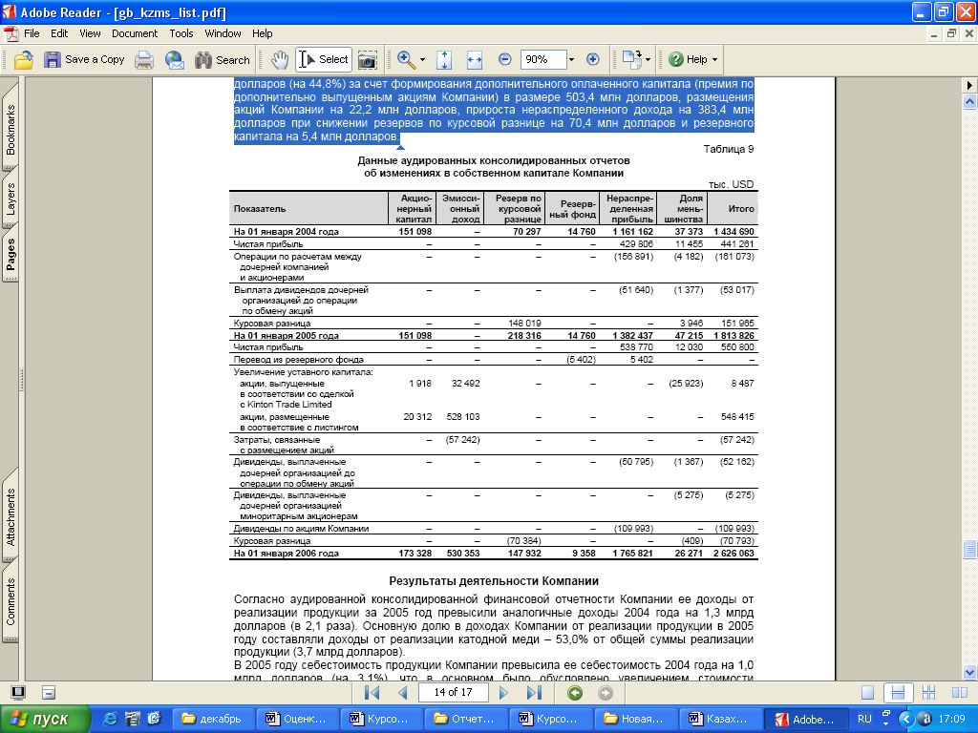Viewport: 978px width, 733px height.
Task: Click the grayed Next View button
Action: pos(605,693)
